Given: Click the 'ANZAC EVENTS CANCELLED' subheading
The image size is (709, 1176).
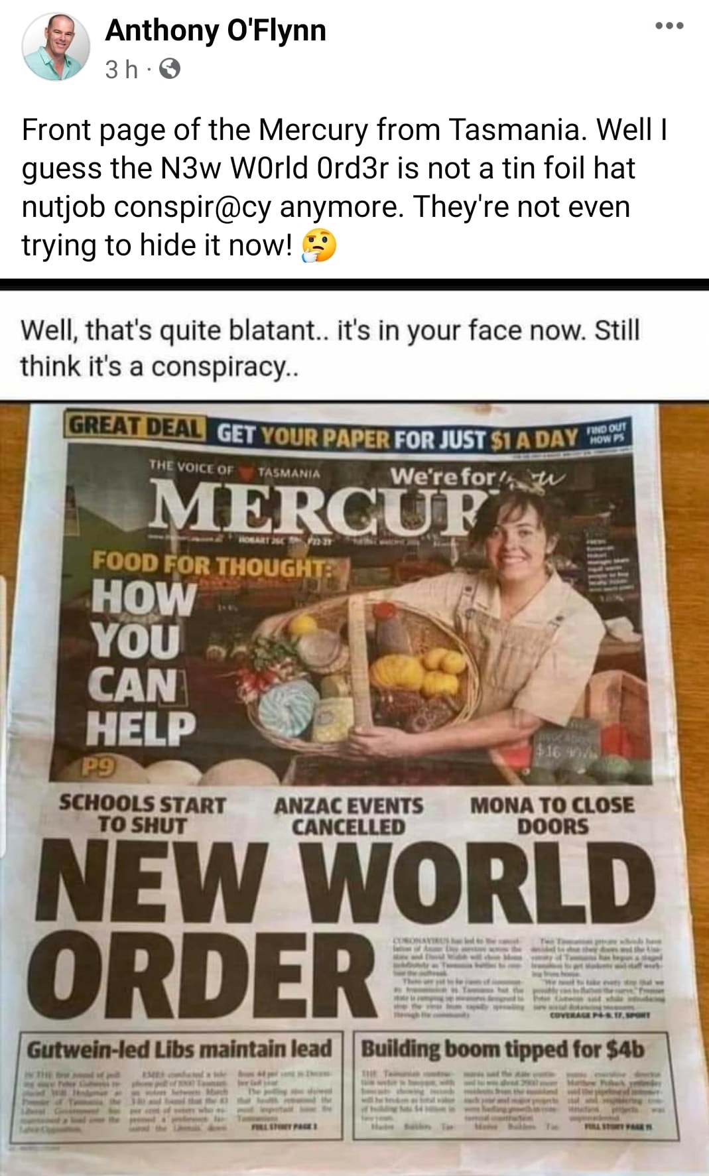Looking at the screenshot, I should click(x=349, y=817).
